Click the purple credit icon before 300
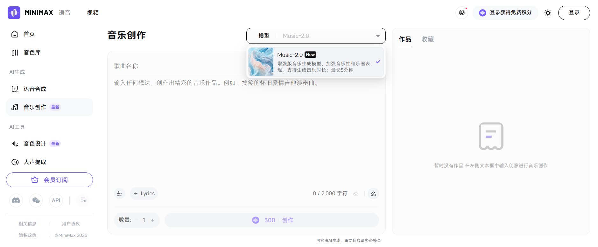The height and width of the screenshot is (247, 598). pos(256,220)
